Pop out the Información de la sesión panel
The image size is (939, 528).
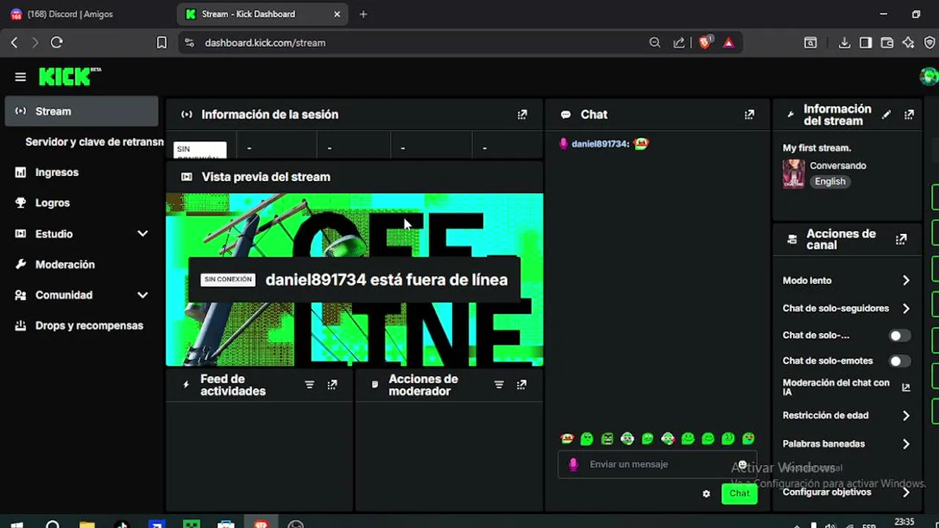point(522,114)
